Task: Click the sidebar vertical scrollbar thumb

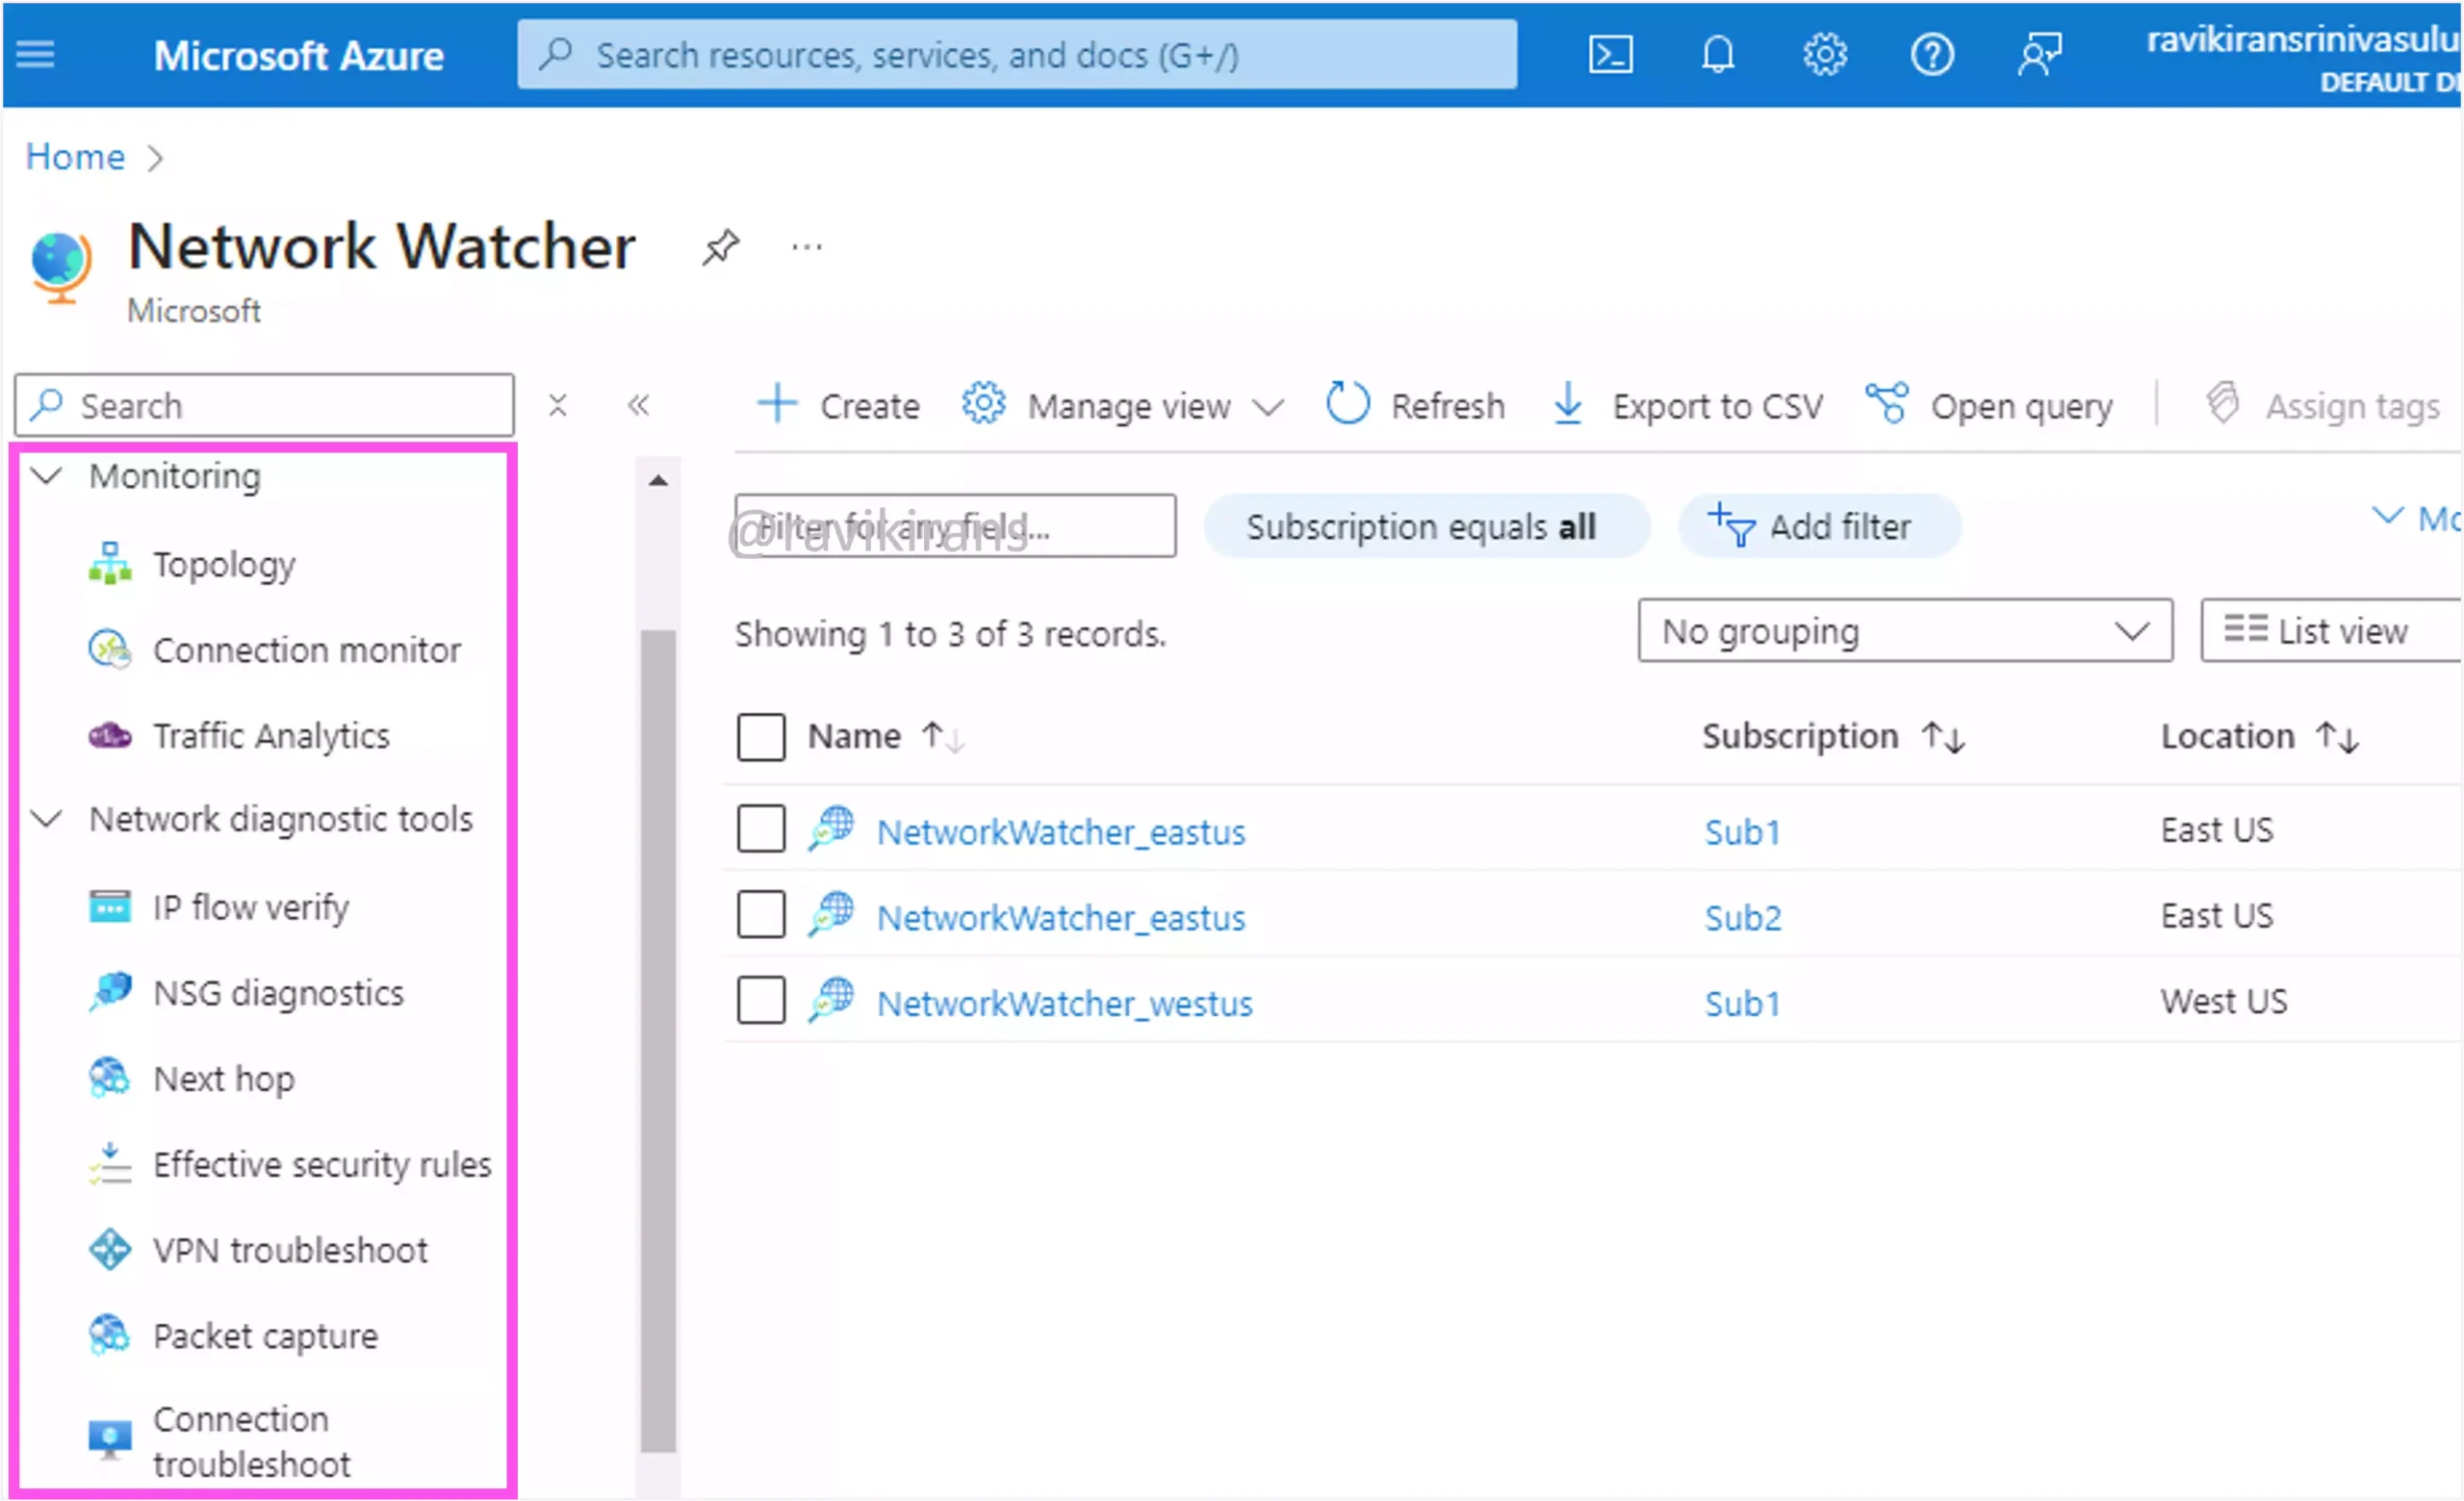Action: 657,1039
